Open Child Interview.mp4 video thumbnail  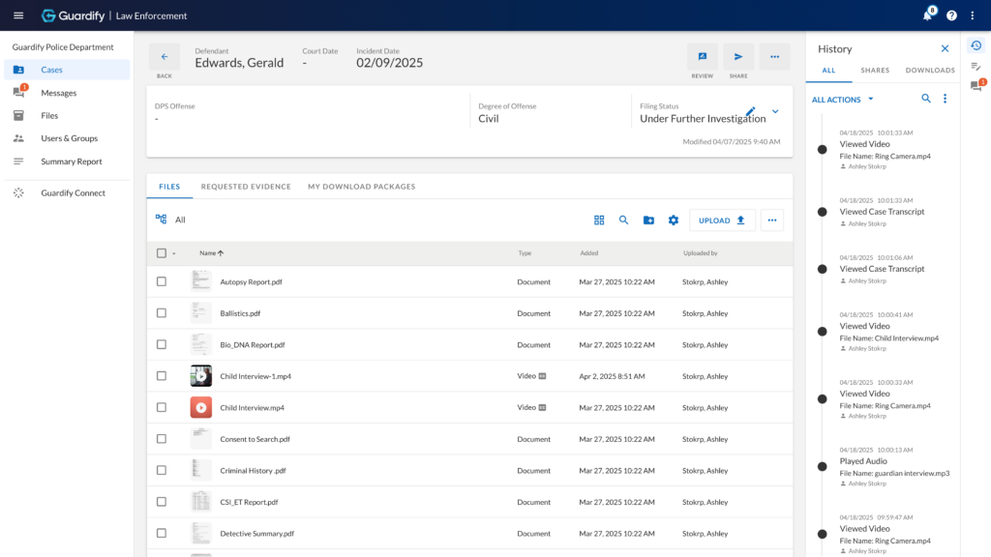[x=201, y=408]
